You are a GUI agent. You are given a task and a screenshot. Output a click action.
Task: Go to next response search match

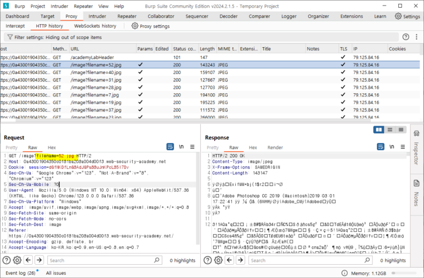pos(240,260)
